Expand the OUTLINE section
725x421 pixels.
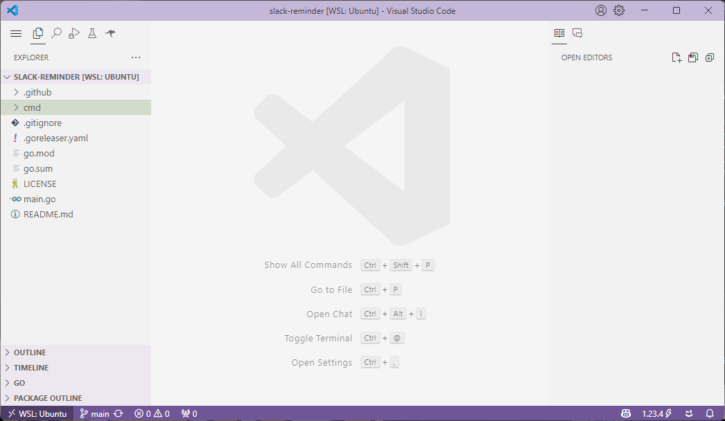click(x=76, y=352)
